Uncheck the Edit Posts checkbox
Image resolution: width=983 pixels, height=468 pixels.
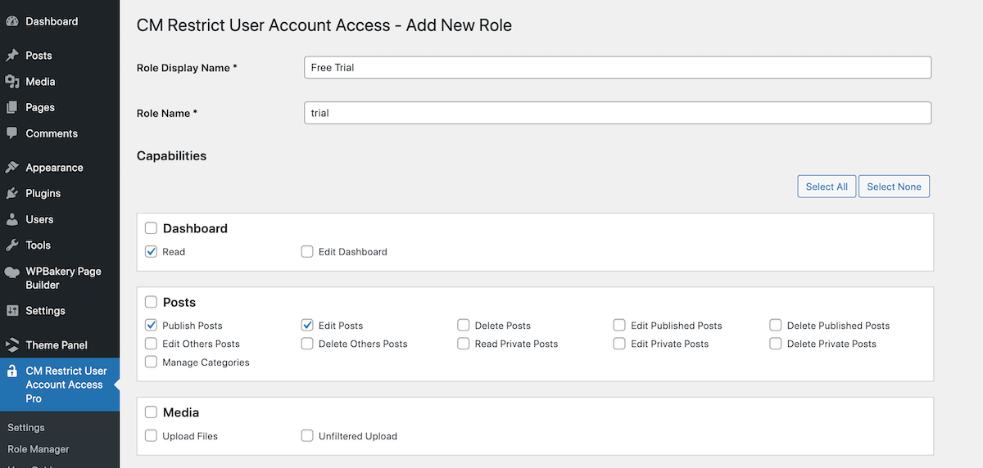pos(307,325)
